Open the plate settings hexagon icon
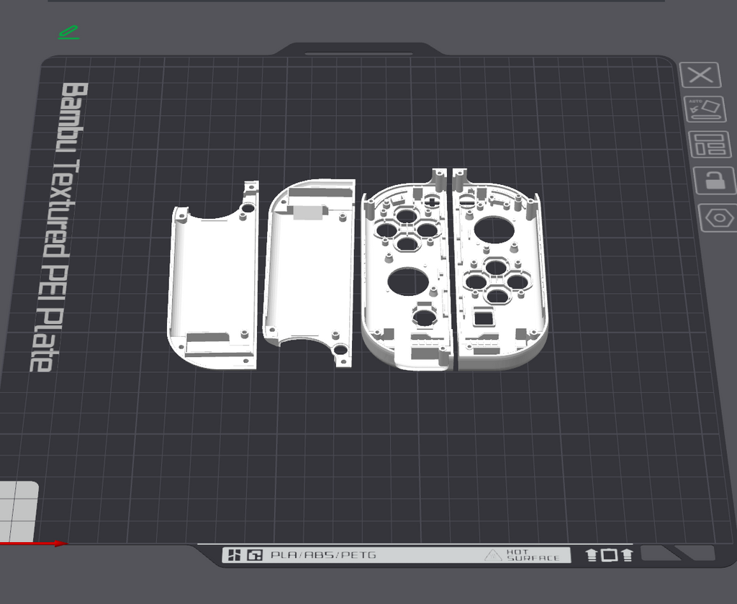Viewport: 737px width, 604px height. pyautogui.click(x=719, y=217)
